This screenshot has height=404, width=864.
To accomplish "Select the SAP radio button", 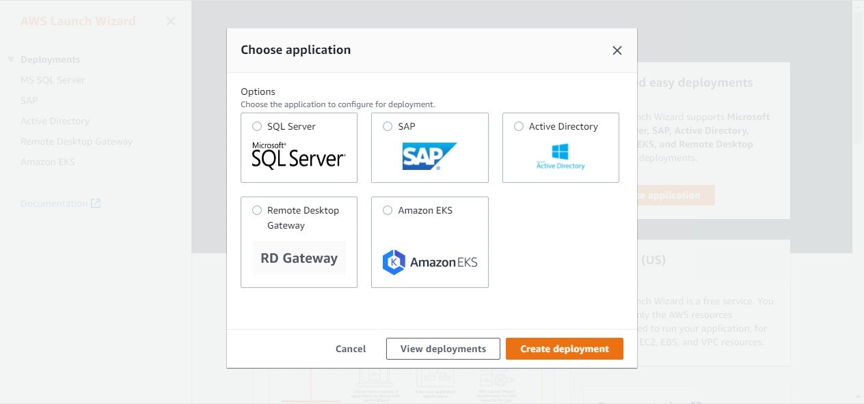I will (388, 126).
